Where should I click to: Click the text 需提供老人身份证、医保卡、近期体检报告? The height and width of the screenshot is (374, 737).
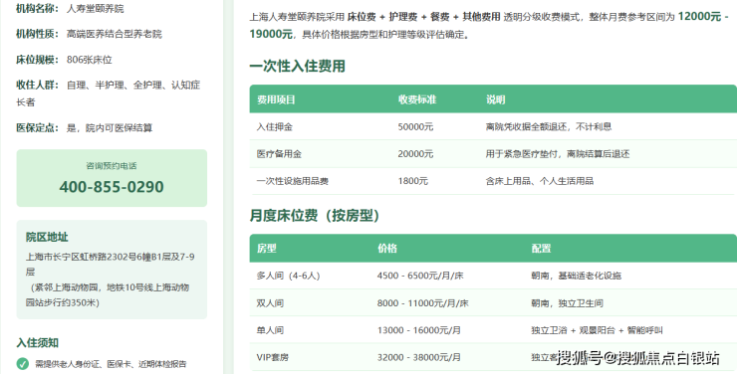click(x=111, y=364)
